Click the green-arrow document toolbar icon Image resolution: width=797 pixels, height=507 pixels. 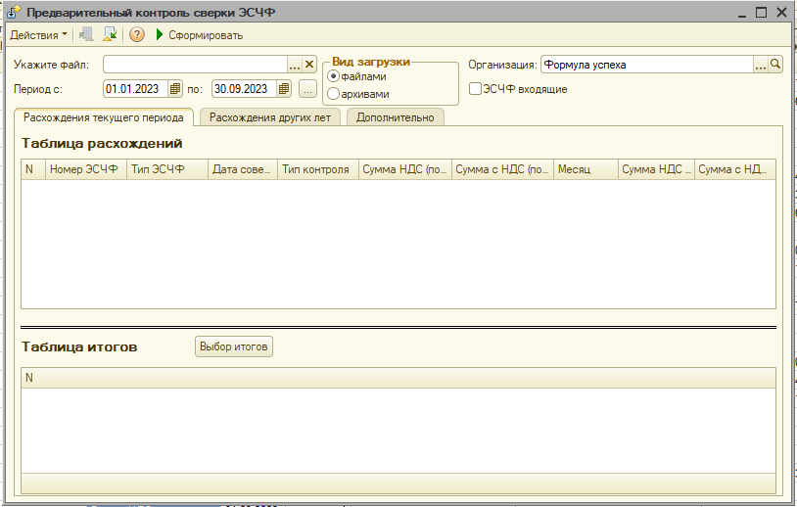[x=110, y=35]
